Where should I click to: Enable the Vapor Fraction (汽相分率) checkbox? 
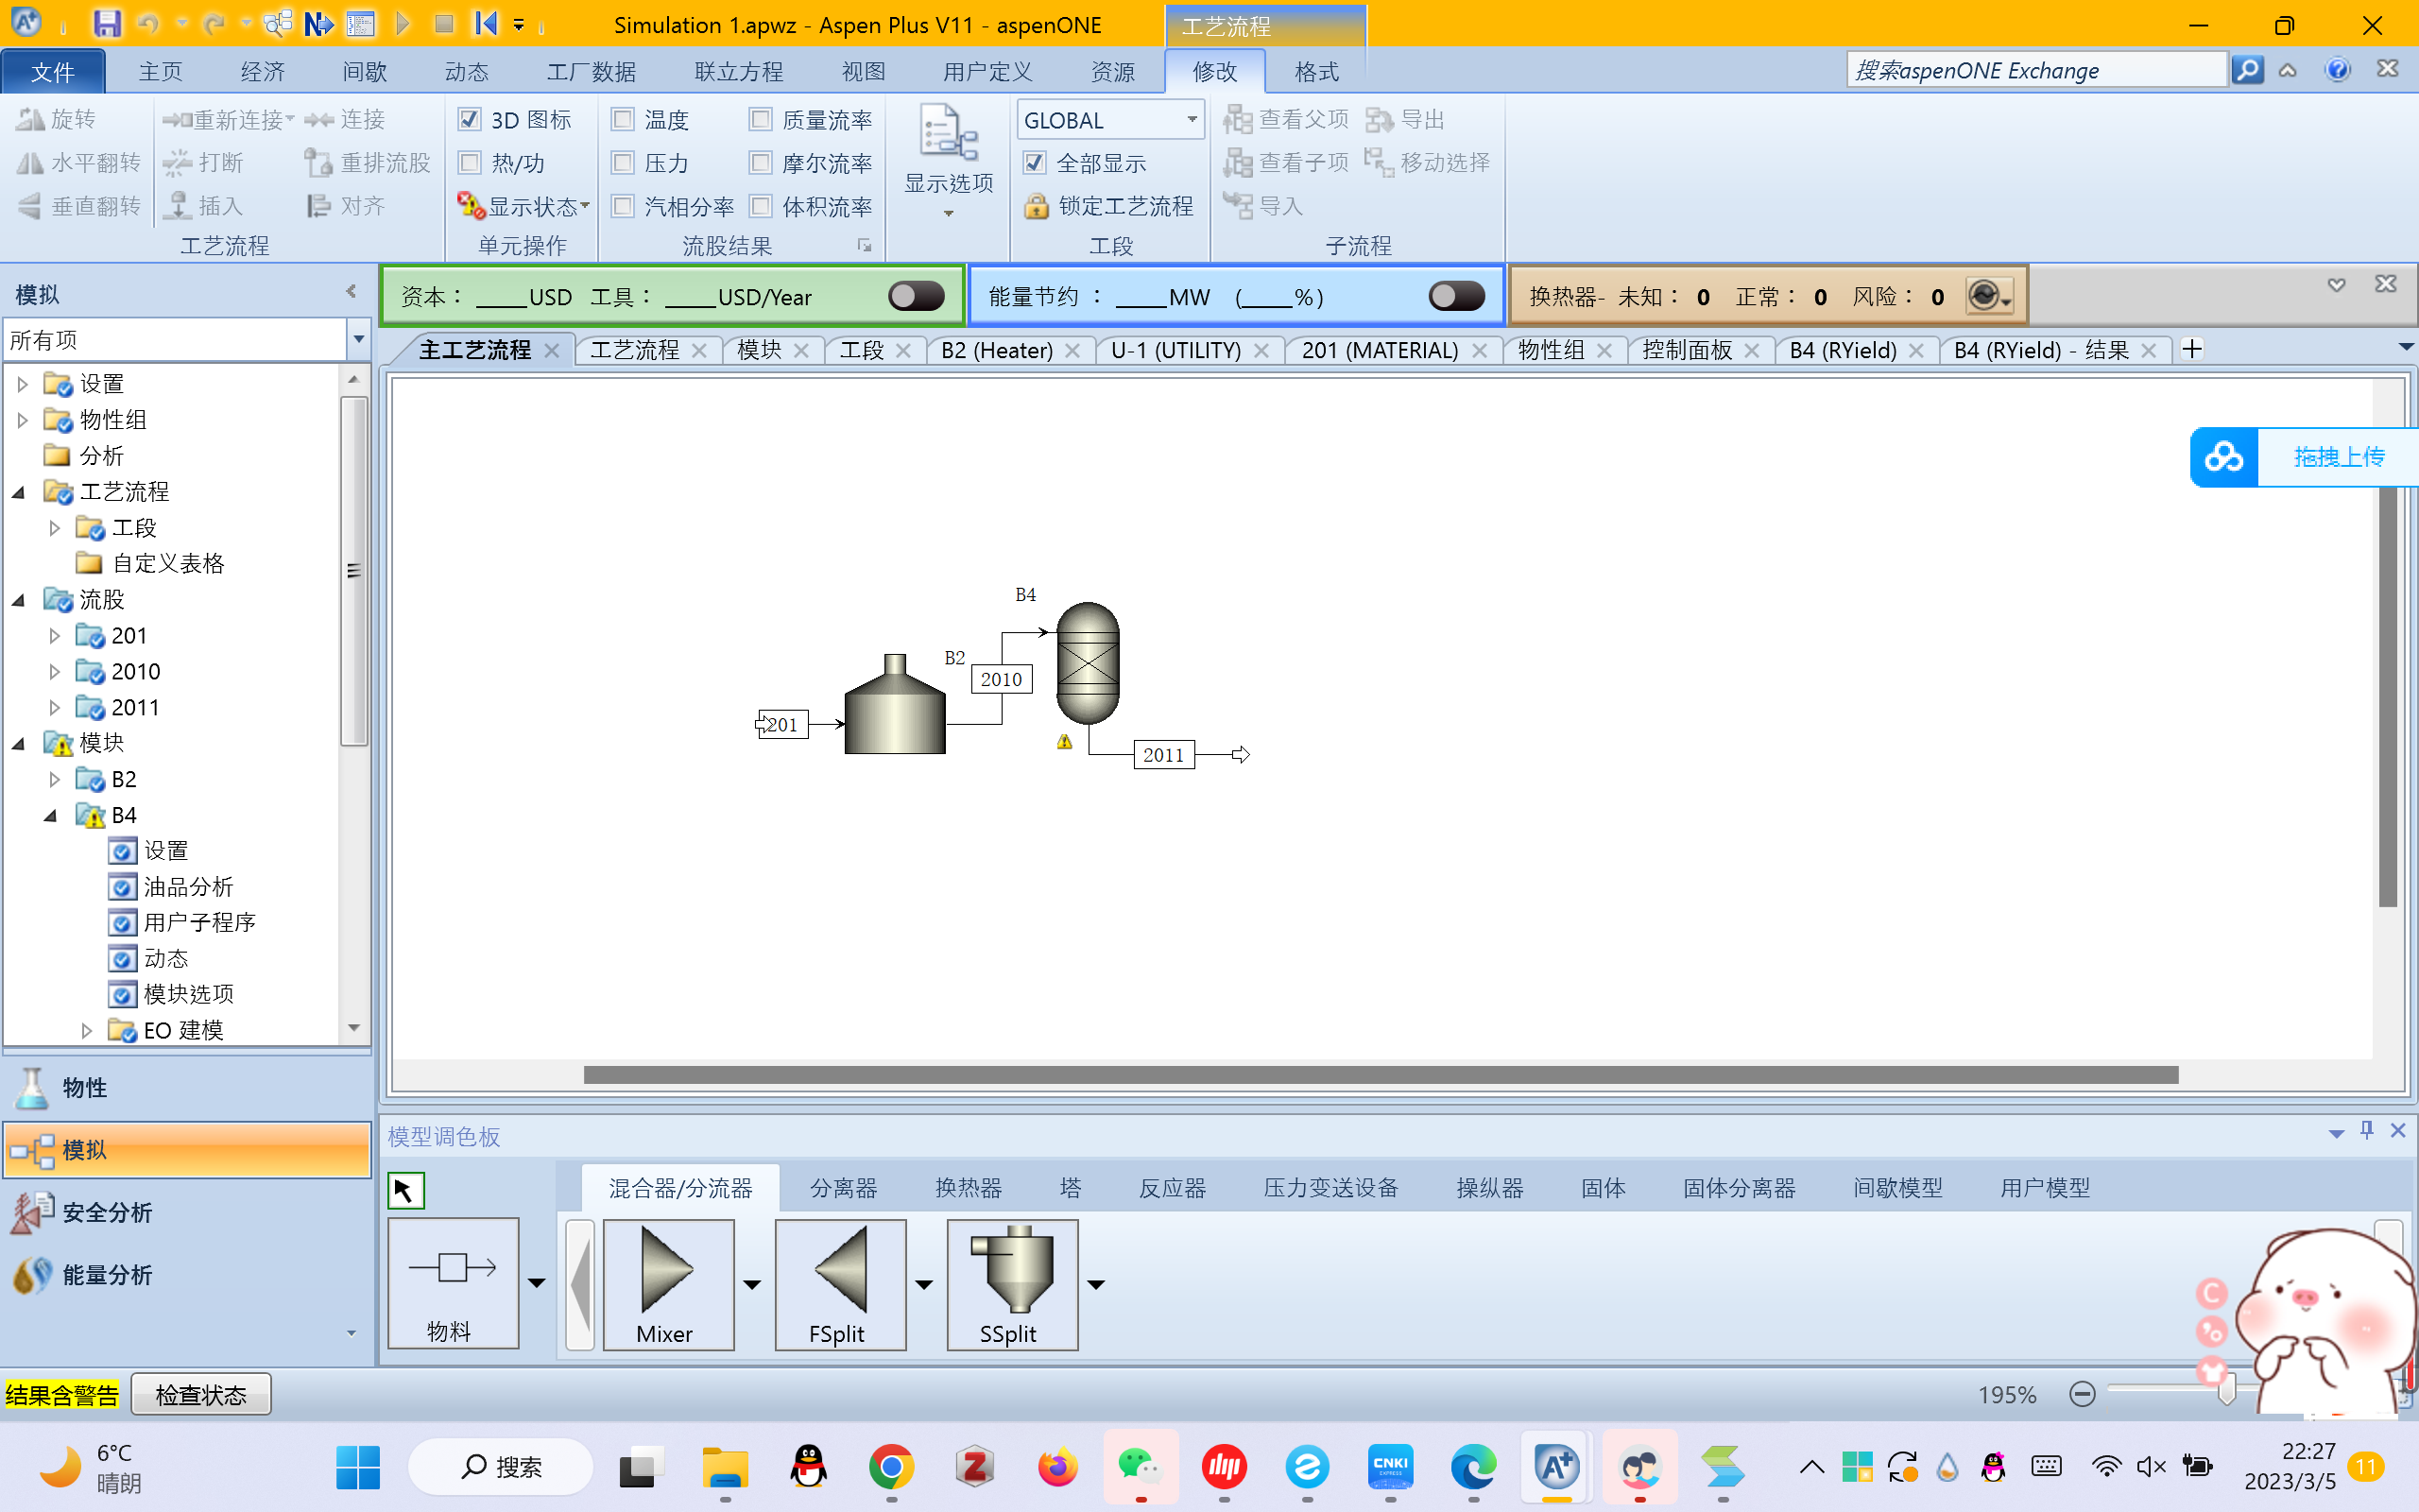(x=622, y=206)
